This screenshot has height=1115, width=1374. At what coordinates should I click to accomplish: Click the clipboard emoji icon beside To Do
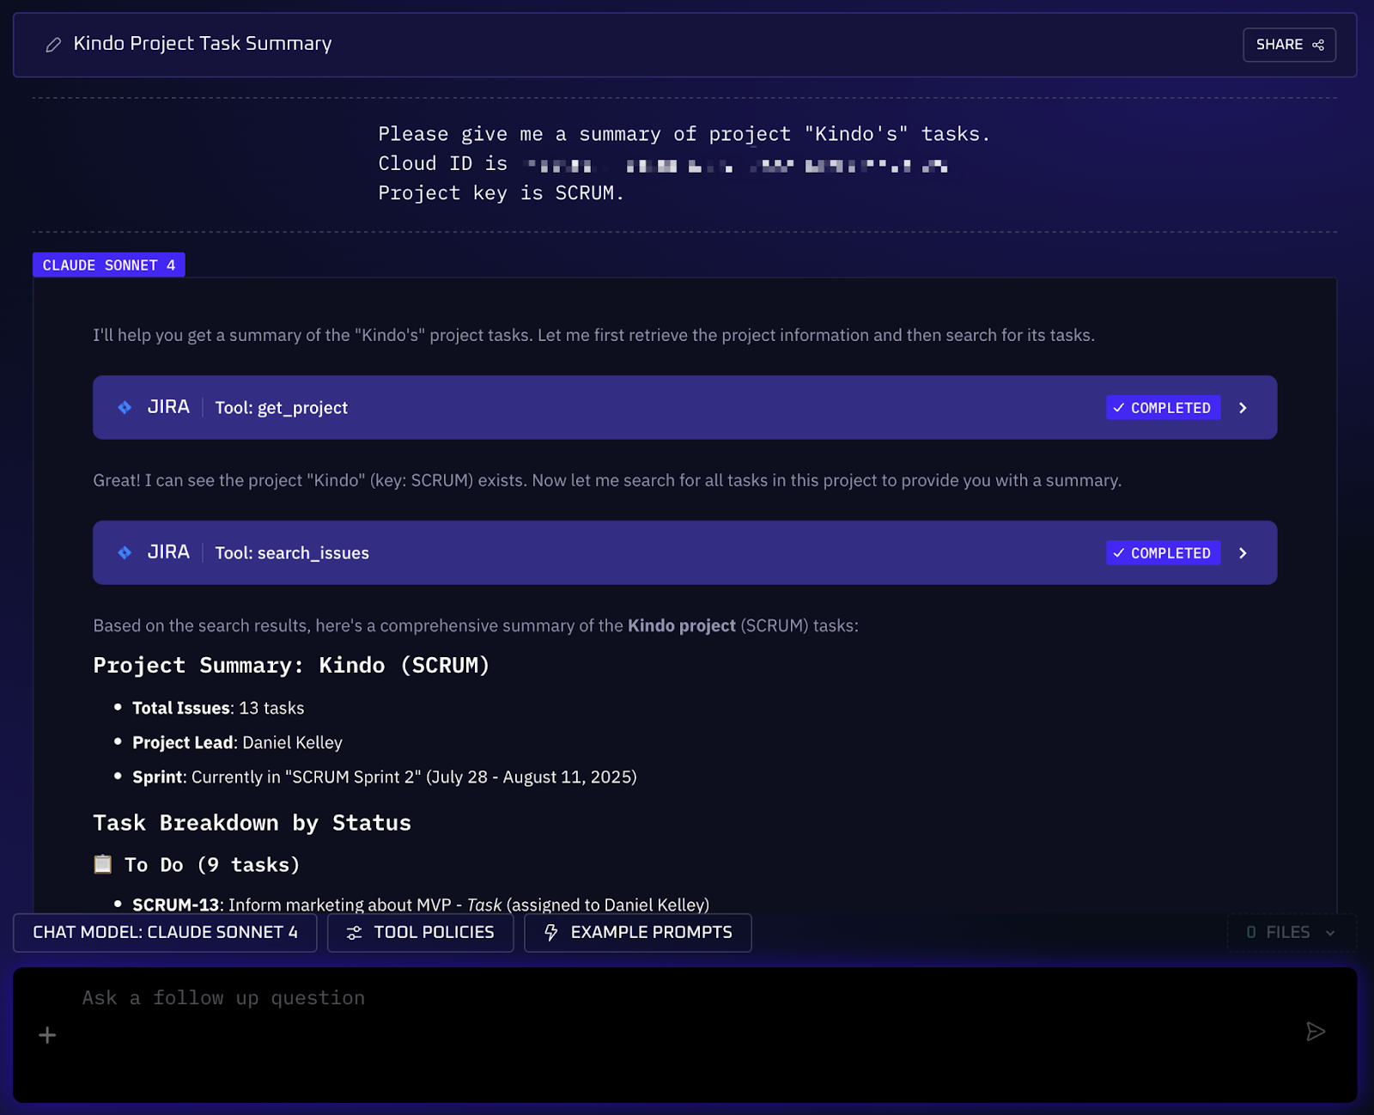tap(103, 864)
